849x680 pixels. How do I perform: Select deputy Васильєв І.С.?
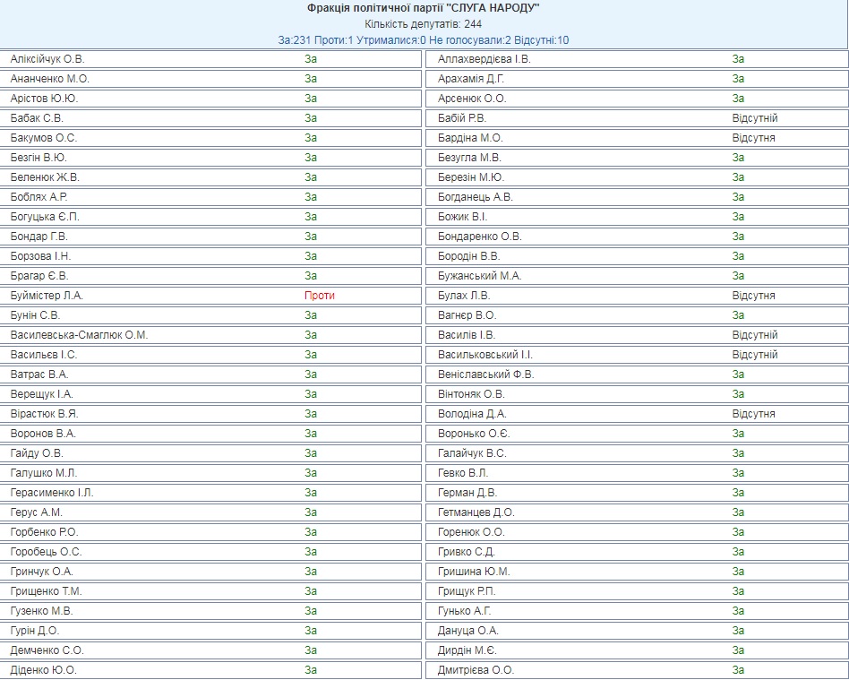[x=43, y=355]
